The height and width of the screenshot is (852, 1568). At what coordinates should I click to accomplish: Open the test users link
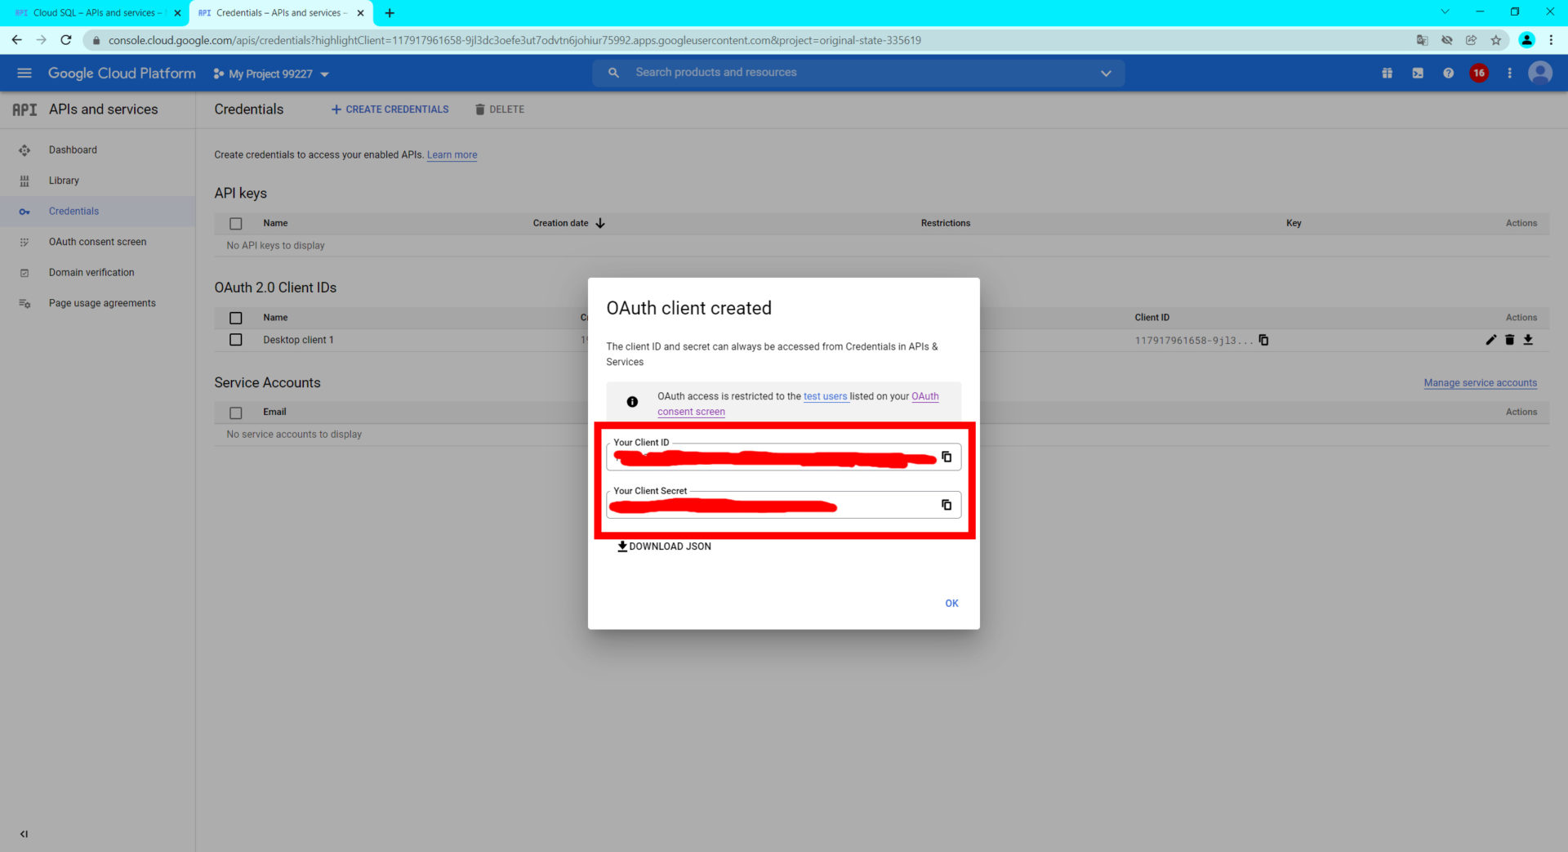click(x=825, y=396)
